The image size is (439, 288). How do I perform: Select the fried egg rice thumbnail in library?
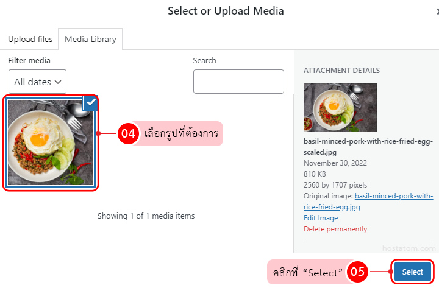[x=51, y=142]
